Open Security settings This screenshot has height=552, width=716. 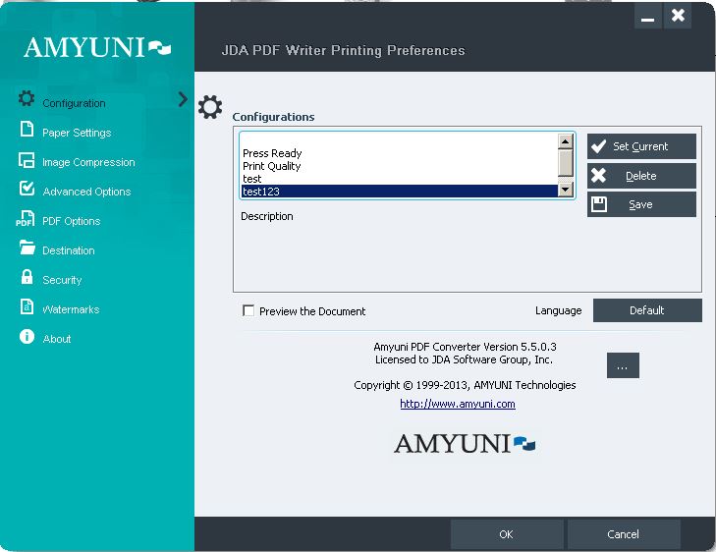(62, 280)
